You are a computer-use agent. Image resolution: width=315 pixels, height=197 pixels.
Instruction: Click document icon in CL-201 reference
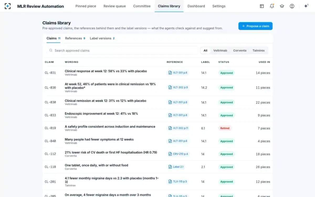click(170, 182)
